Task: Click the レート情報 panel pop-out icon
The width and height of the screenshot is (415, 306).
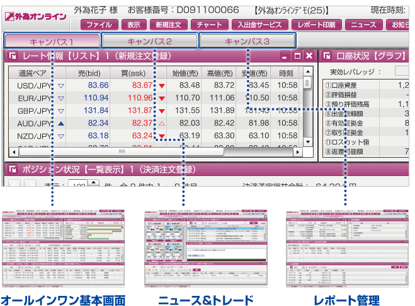Action: 13,56
